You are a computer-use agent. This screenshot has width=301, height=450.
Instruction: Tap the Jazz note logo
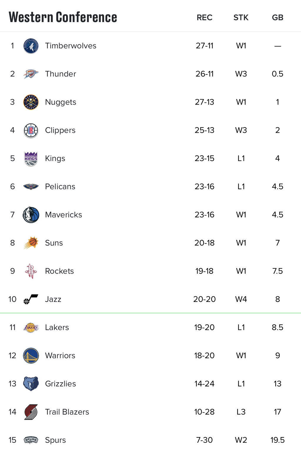[31, 299]
